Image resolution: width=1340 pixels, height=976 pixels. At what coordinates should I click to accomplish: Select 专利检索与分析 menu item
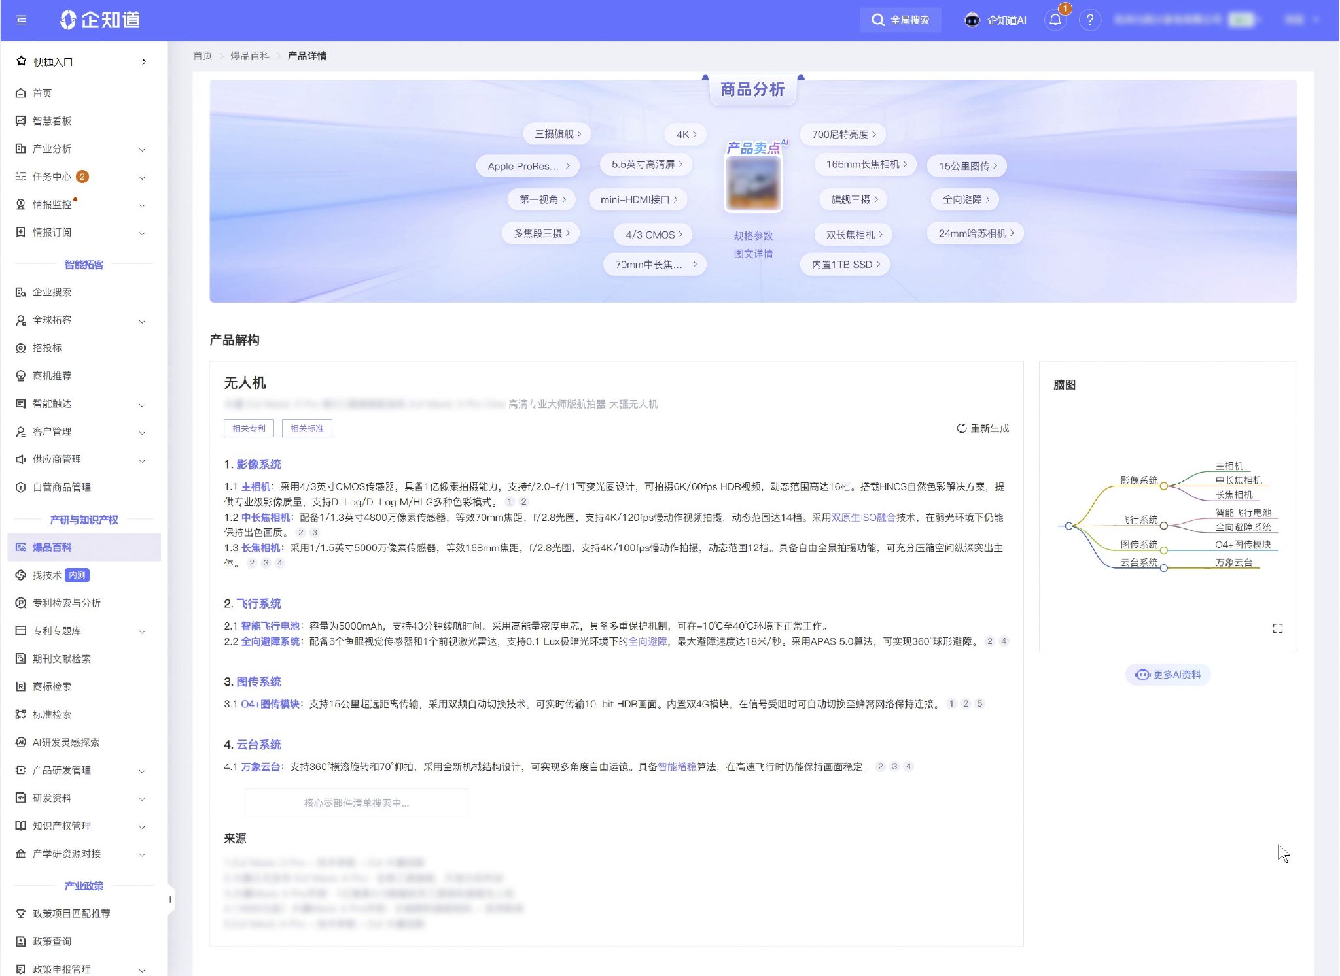[66, 603]
